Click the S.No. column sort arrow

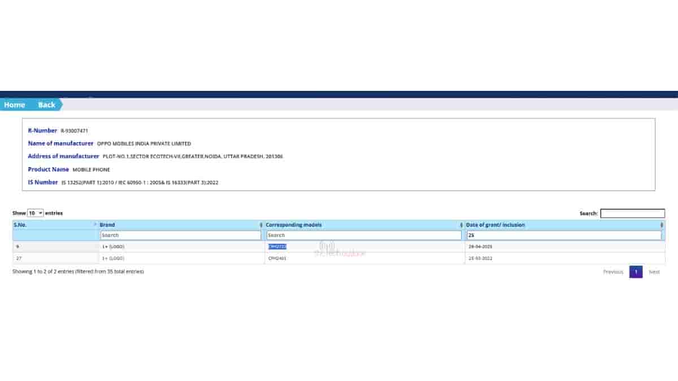(94, 225)
